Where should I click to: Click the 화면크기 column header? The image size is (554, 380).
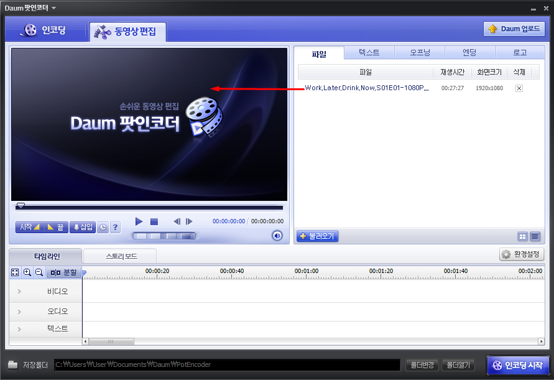489,72
